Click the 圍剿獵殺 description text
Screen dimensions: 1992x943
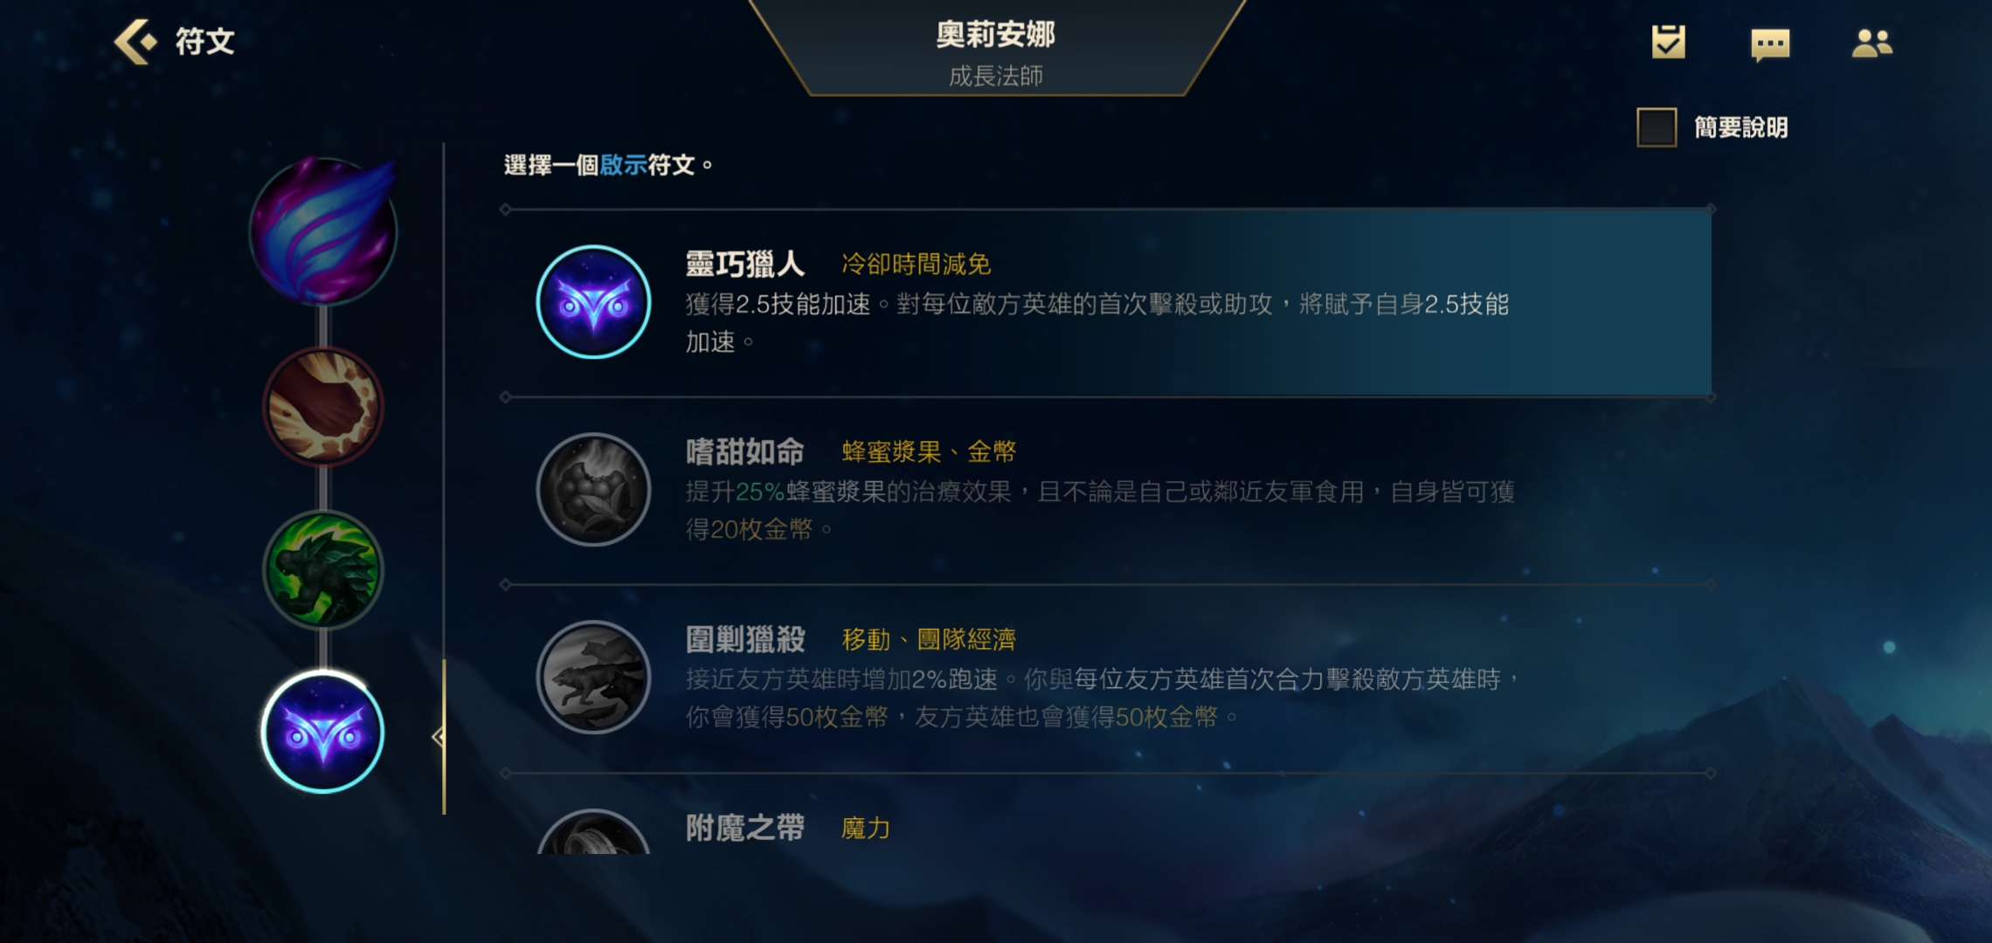(x=1103, y=698)
